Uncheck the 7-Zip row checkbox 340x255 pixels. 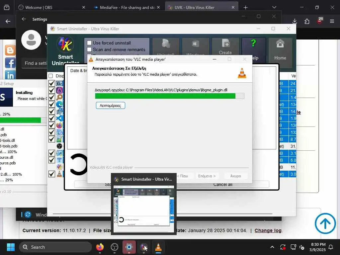coord(51,83)
